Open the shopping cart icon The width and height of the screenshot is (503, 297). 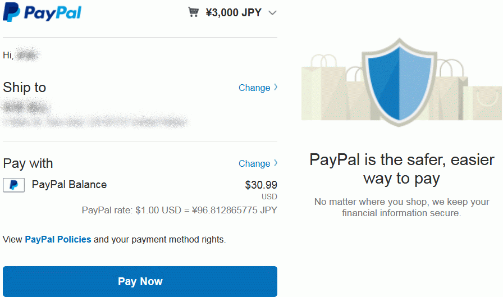coord(193,12)
